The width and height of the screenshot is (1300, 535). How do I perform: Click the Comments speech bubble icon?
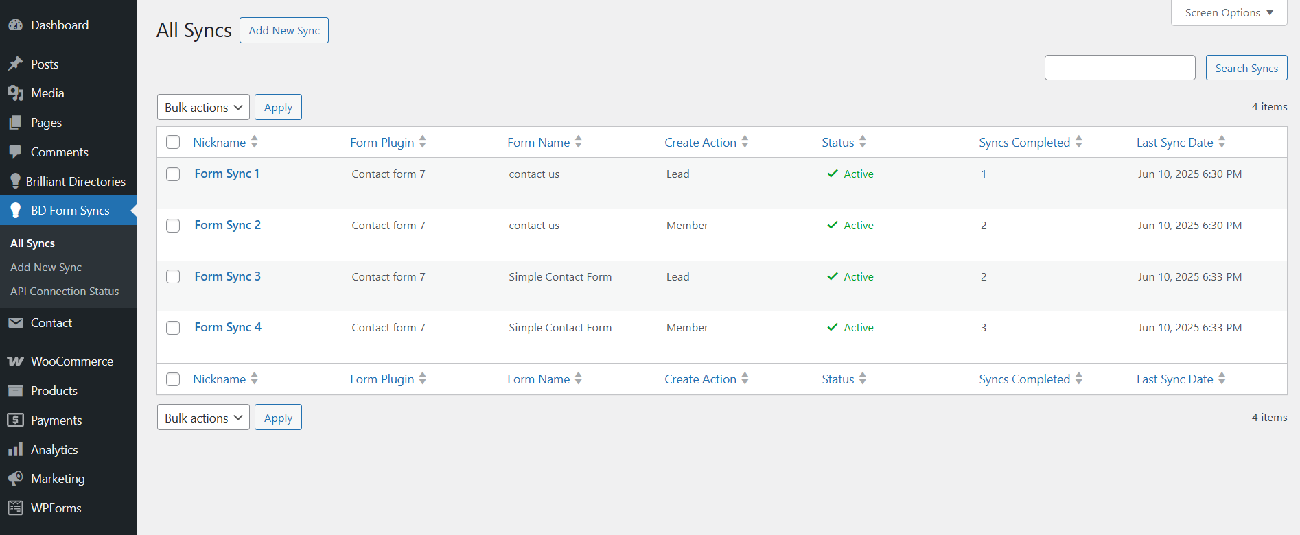(x=15, y=152)
